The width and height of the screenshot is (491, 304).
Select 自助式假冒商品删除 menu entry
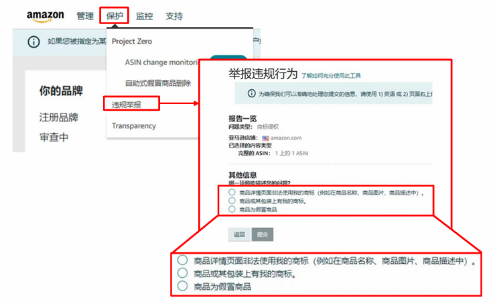pyautogui.click(x=158, y=83)
